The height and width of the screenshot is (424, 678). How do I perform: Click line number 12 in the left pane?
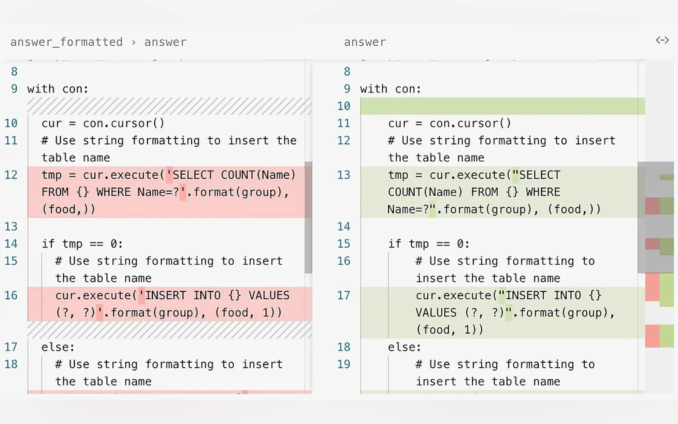[x=11, y=175]
